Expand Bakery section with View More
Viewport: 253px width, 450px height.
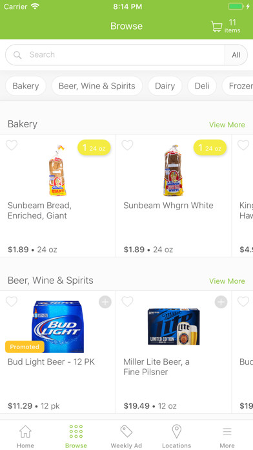click(227, 125)
